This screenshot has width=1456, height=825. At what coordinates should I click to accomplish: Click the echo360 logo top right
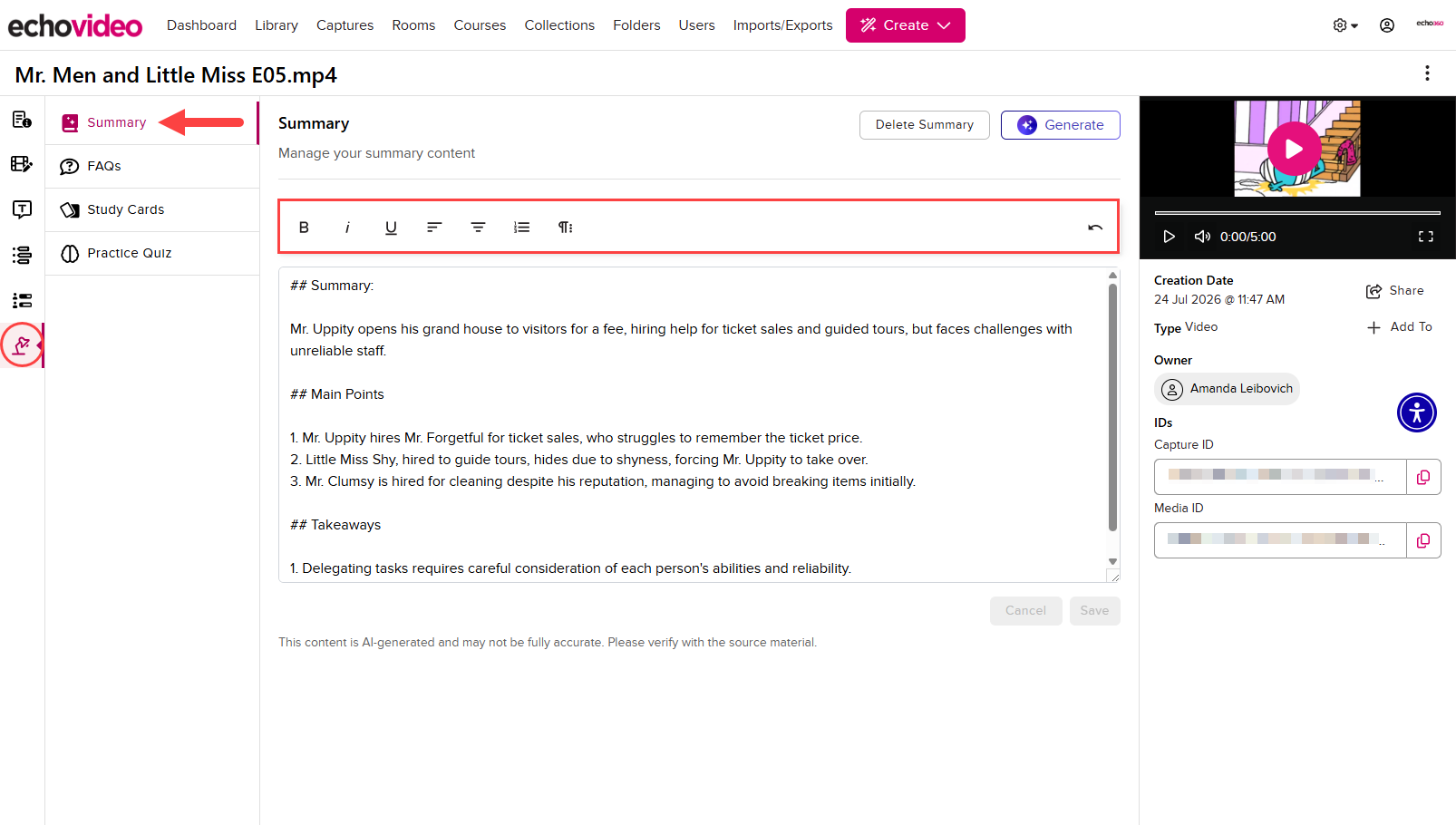pyautogui.click(x=1430, y=24)
